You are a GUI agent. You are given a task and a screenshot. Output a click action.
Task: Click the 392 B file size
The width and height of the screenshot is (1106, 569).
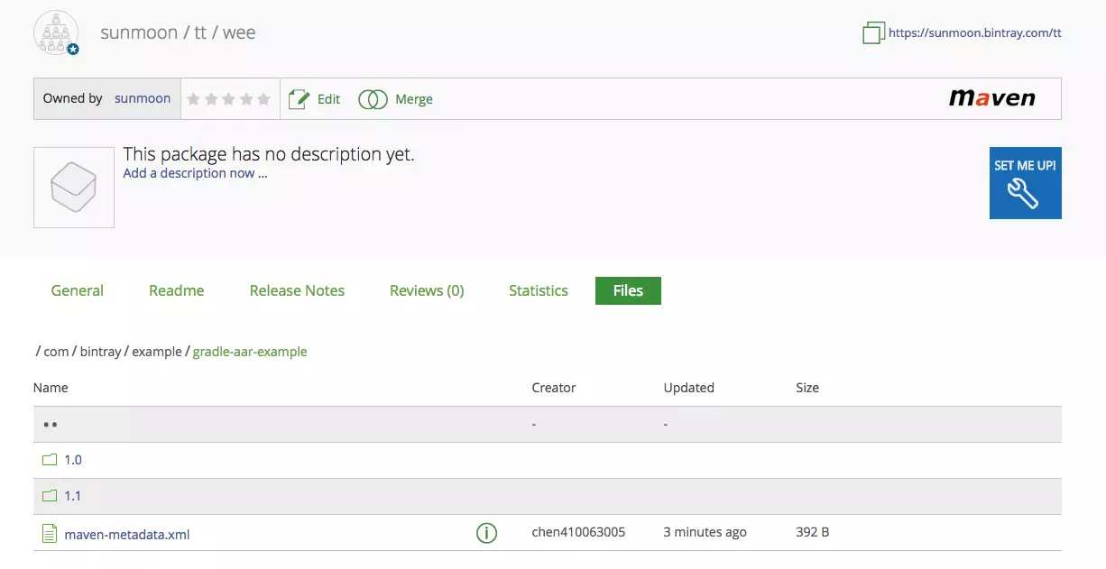click(x=813, y=532)
